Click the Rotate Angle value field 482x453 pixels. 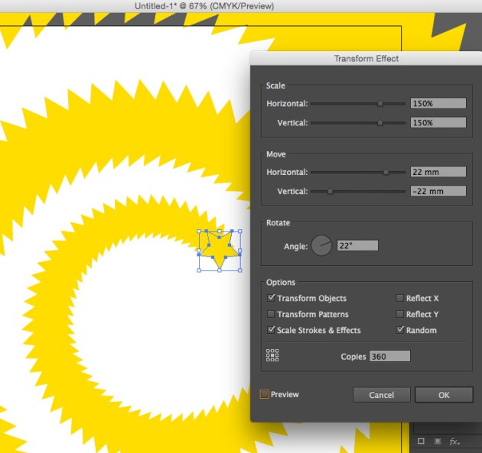[x=357, y=245]
